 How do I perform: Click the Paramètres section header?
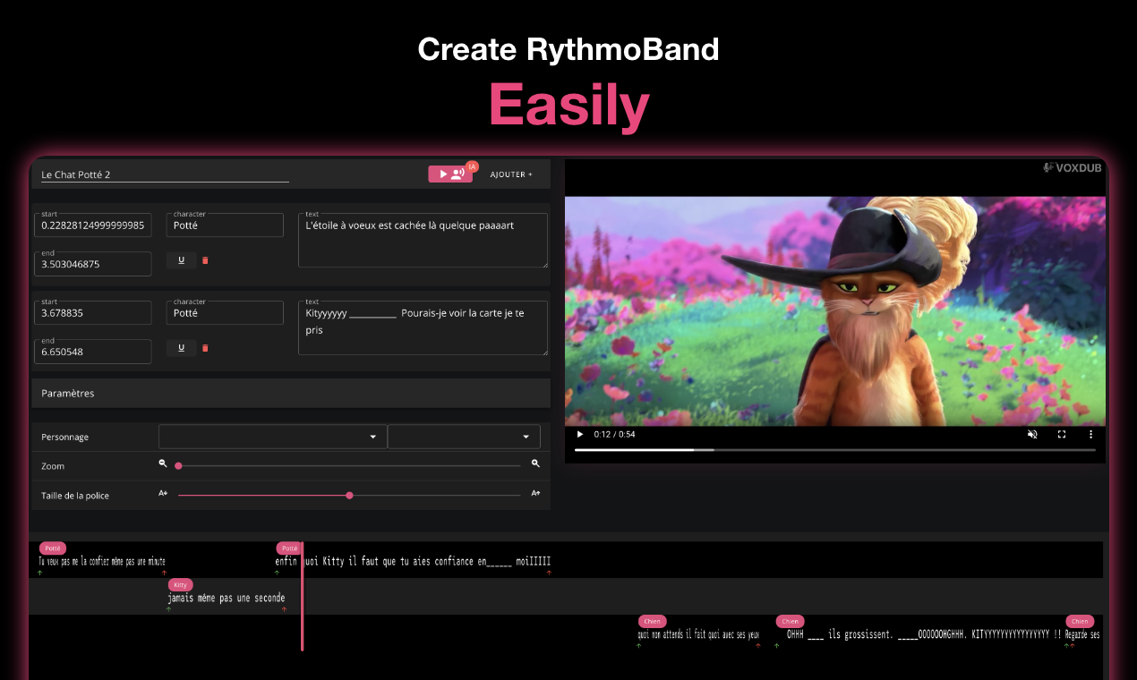tap(291, 393)
